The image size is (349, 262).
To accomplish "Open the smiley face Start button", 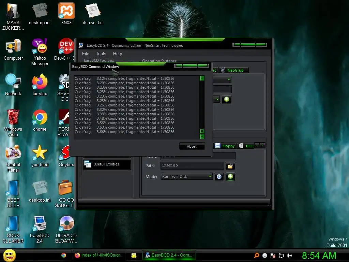I will tap(9, 255).
